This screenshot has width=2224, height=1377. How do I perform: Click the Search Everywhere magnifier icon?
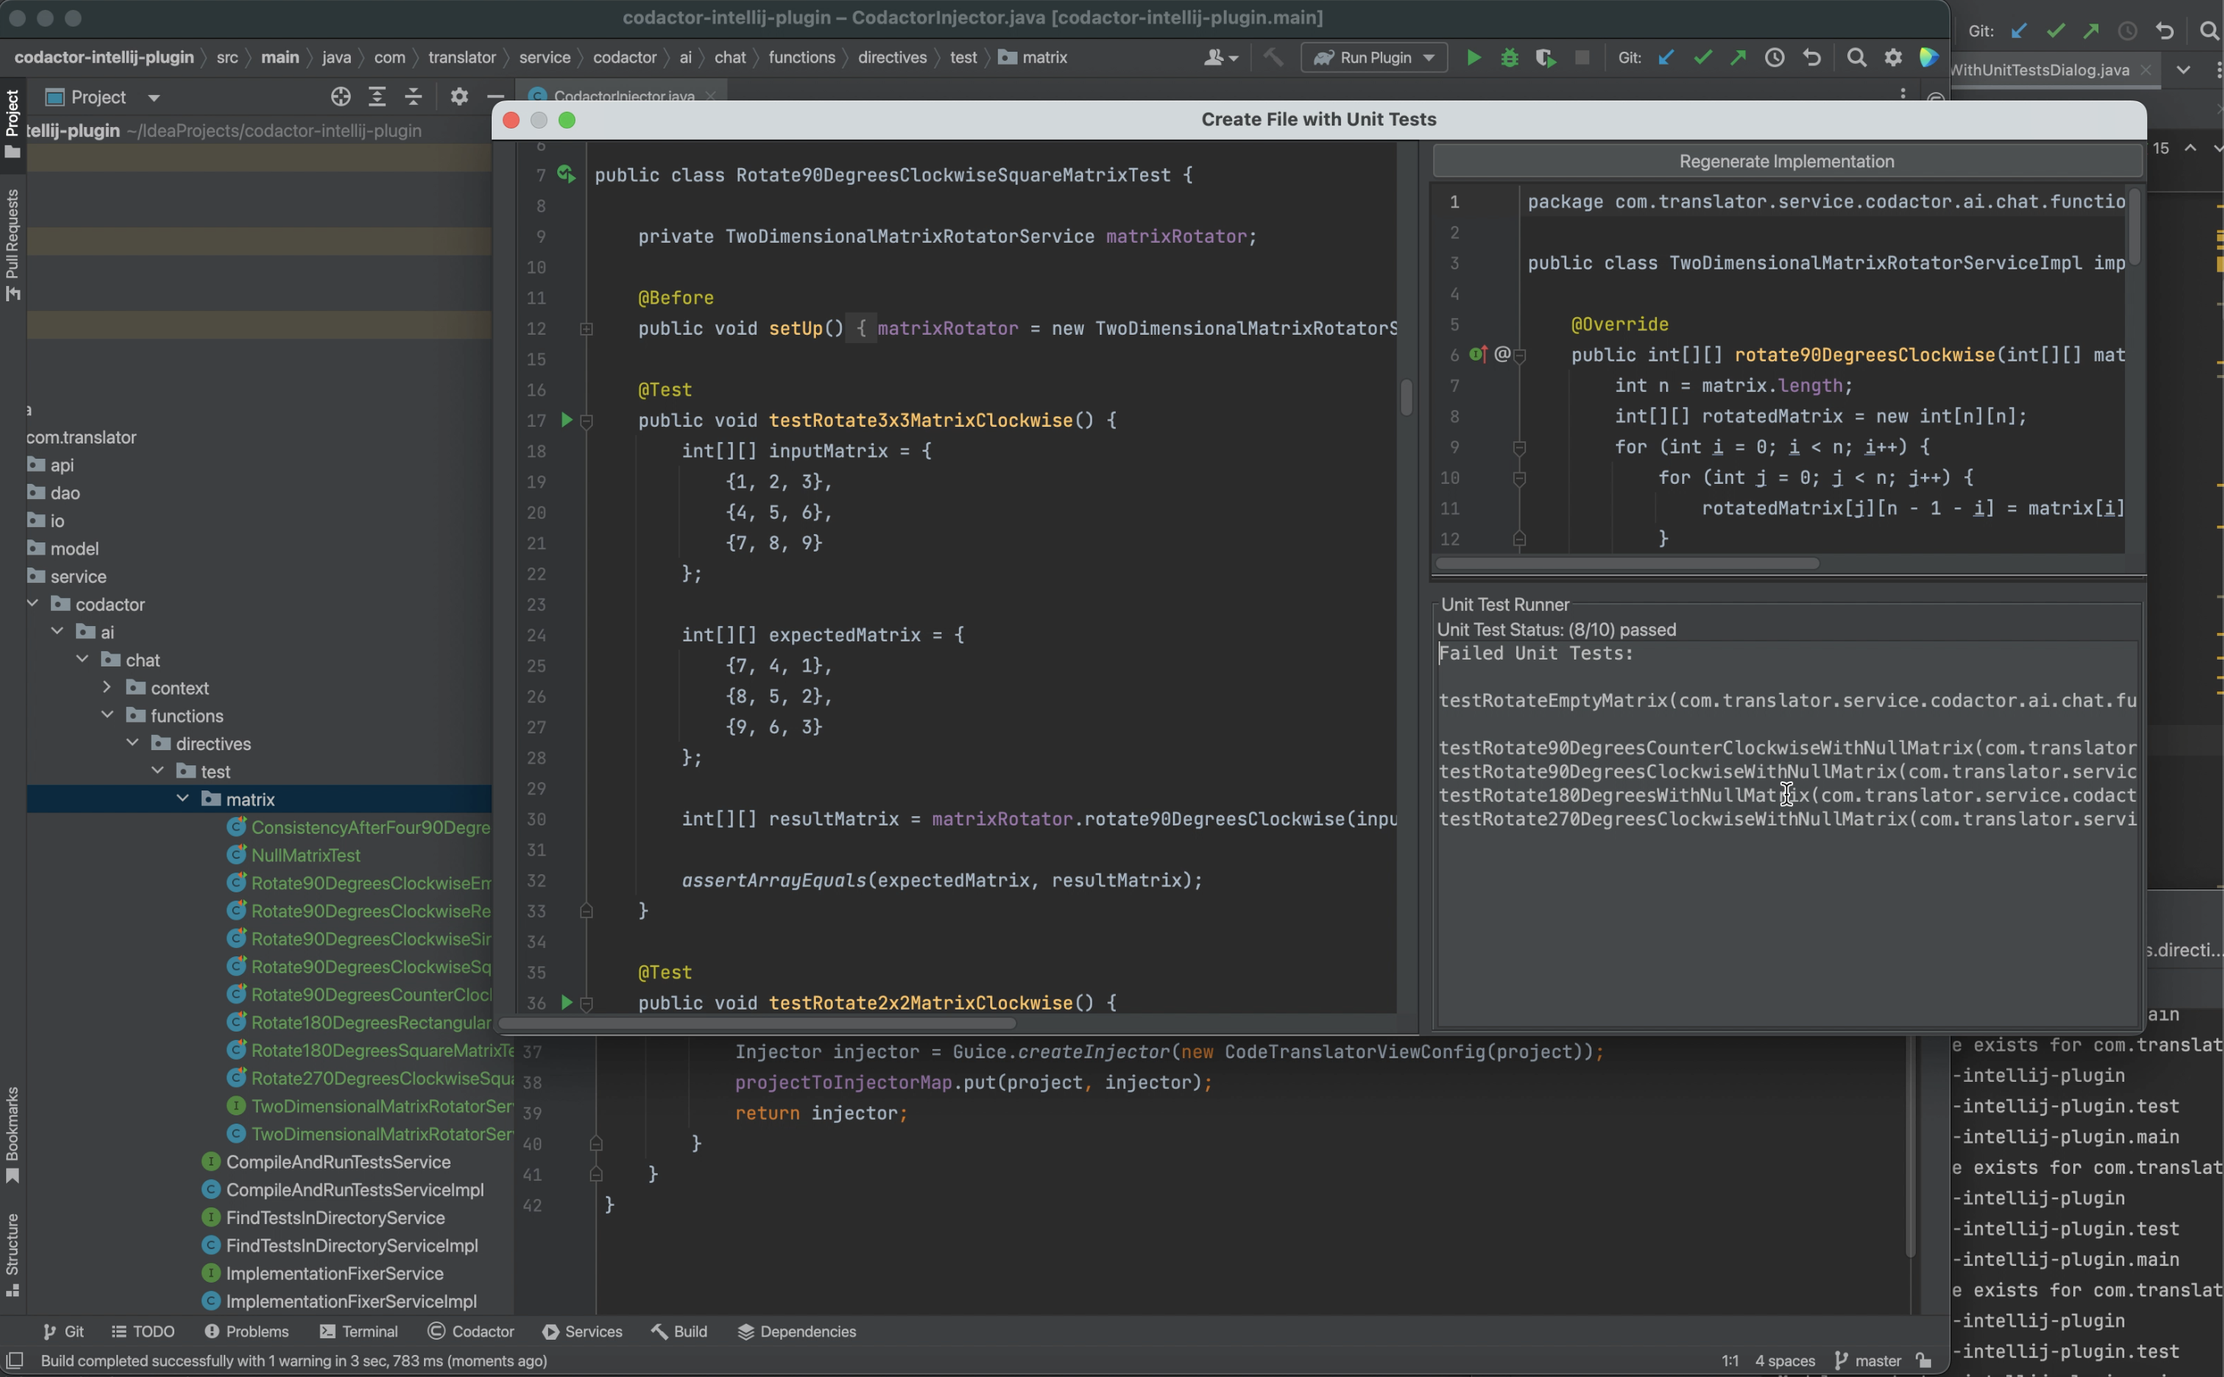pyautogui.click(x=1856, y=57)
